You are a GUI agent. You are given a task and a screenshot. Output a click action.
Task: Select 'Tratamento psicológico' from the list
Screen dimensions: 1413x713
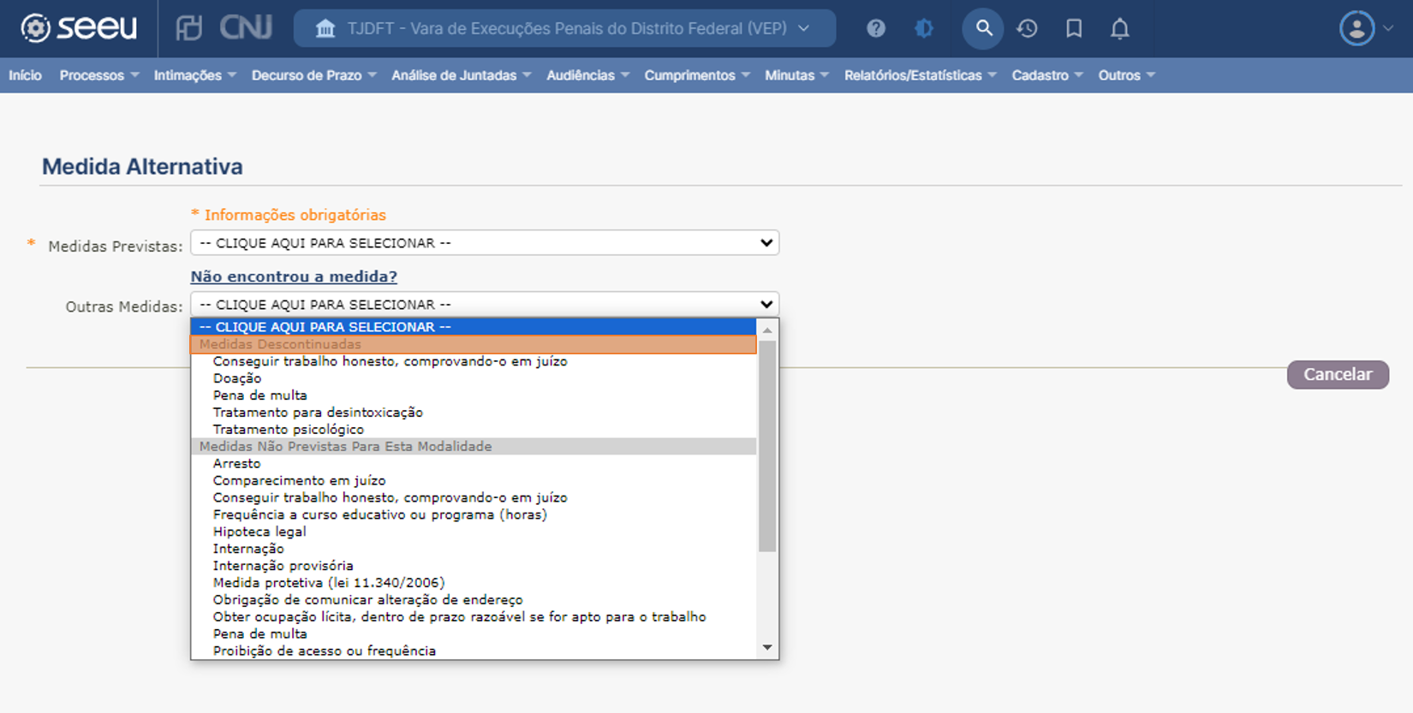(288, 430)
